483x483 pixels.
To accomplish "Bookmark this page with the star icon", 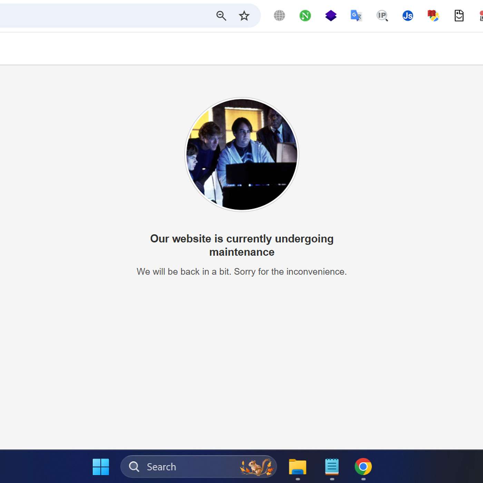I will [x=244, y=16].
